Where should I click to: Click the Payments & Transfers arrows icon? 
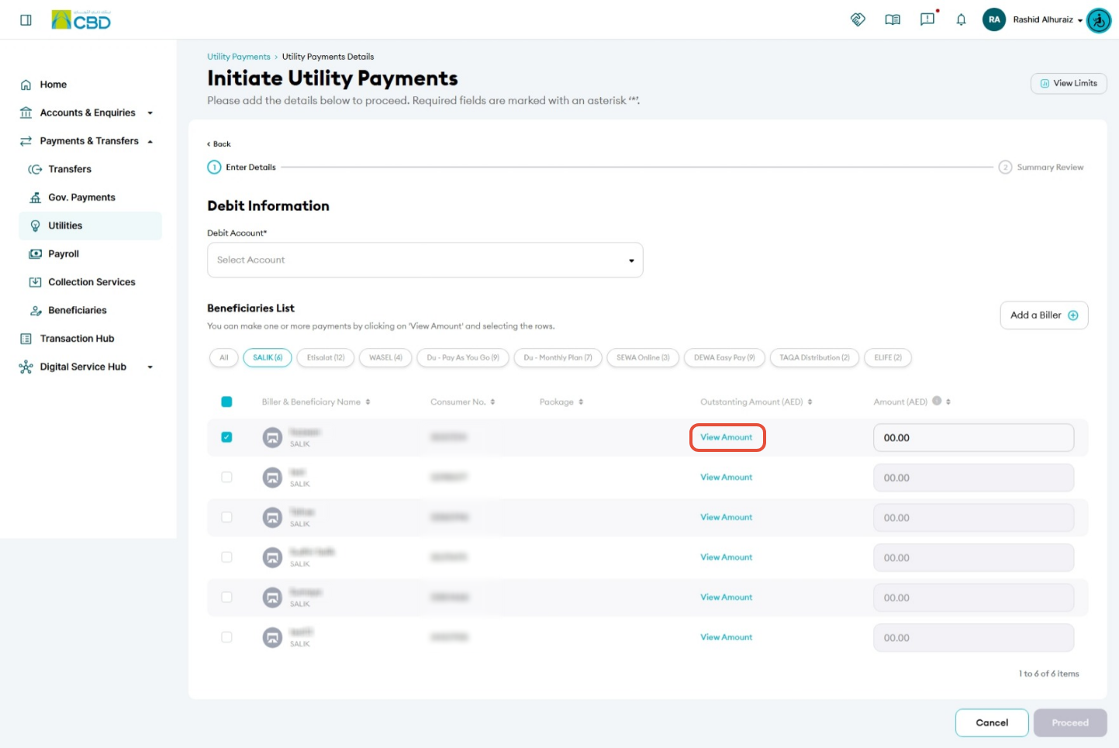[x=26, y=141]
